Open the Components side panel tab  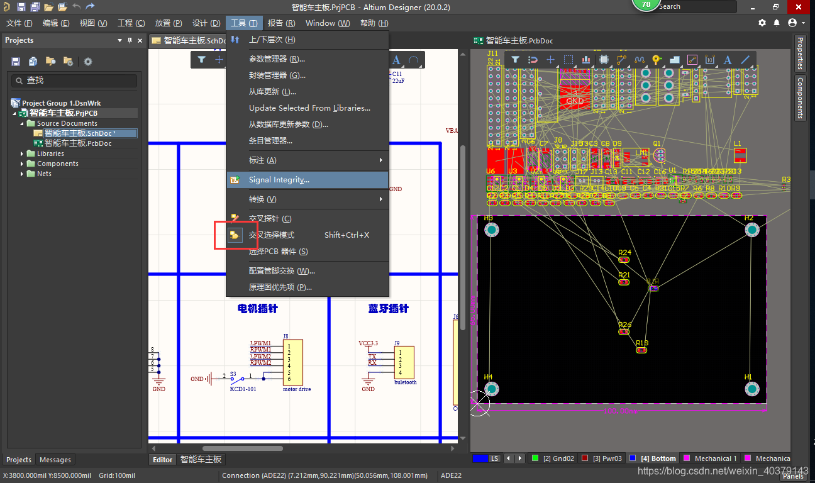click(x=800, y=98)
